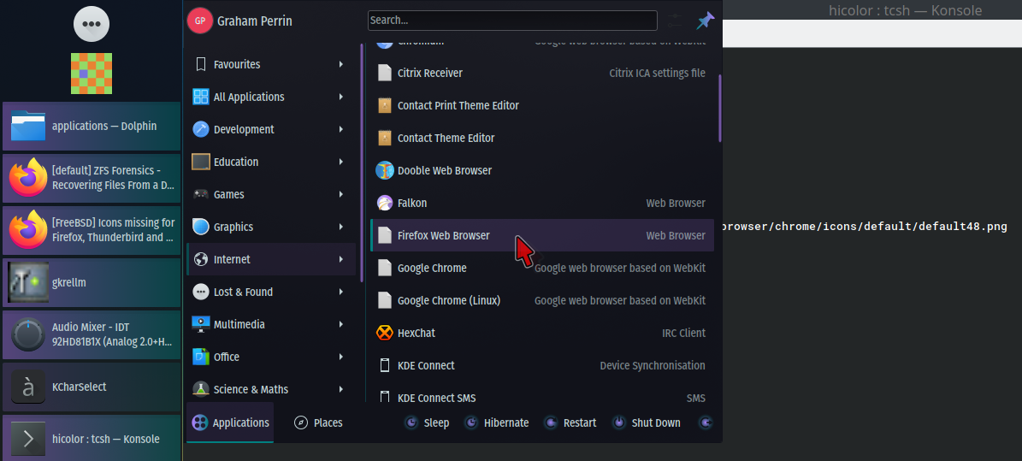The image size is (1022, 461).
Task: Switch to gkrellm in the task list
Action: (x=92, y=282)
